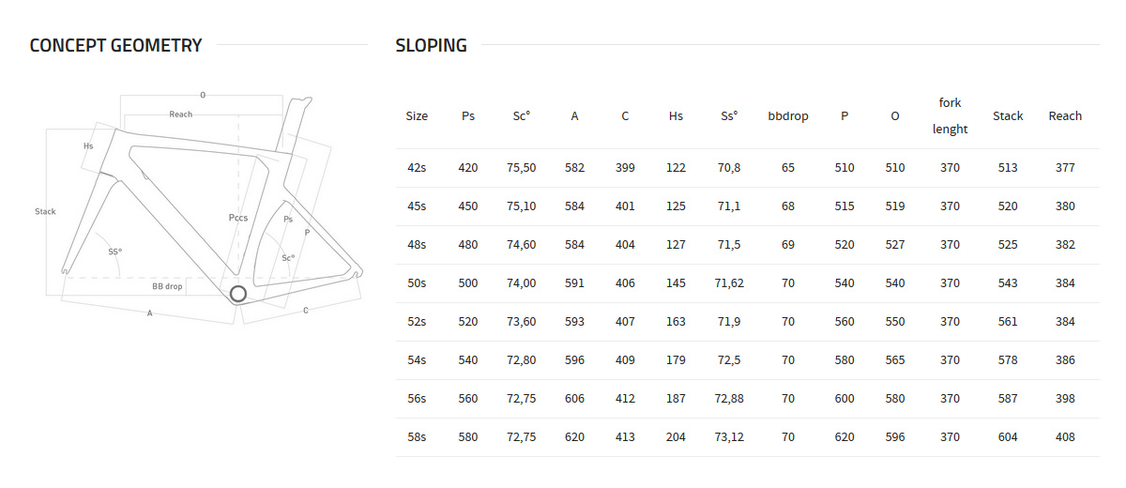Click the 408 reach value cell
This screenshot has height=488, width=1126.
(x=1065, y=437)
